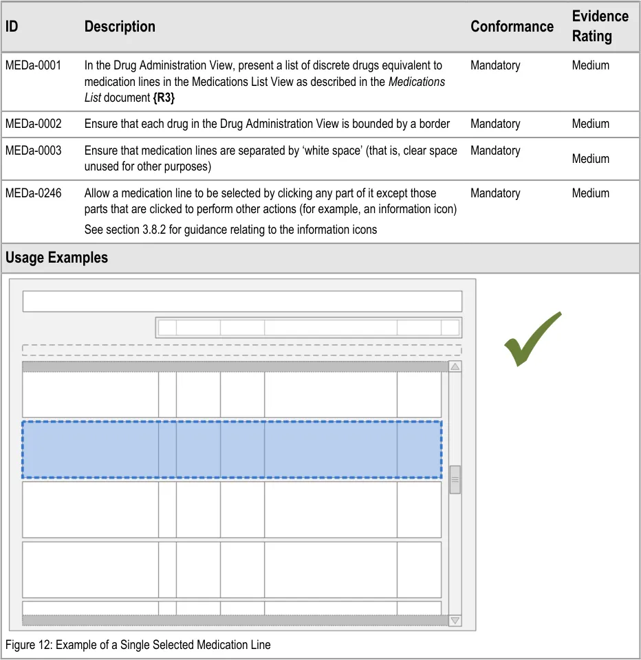Click the scroll-up arrow in the wireframe list
The height and width of the screenshot is (660, 641).
455,367
